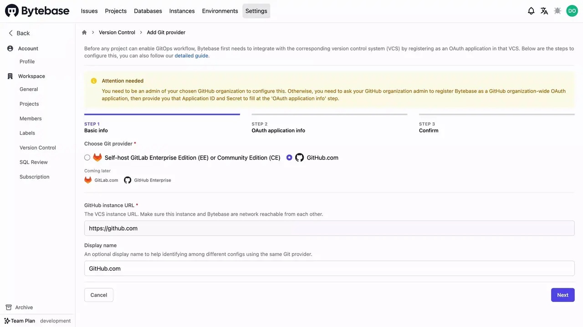
Task: Open the detailed guide link
Action: tap(191, 55)
